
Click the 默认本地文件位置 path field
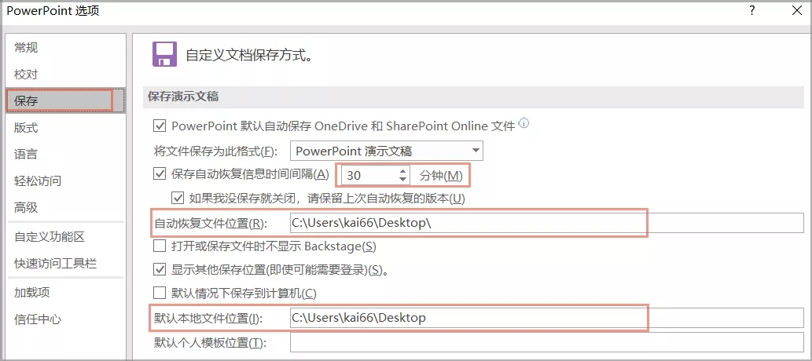click(x=547, y=318)
